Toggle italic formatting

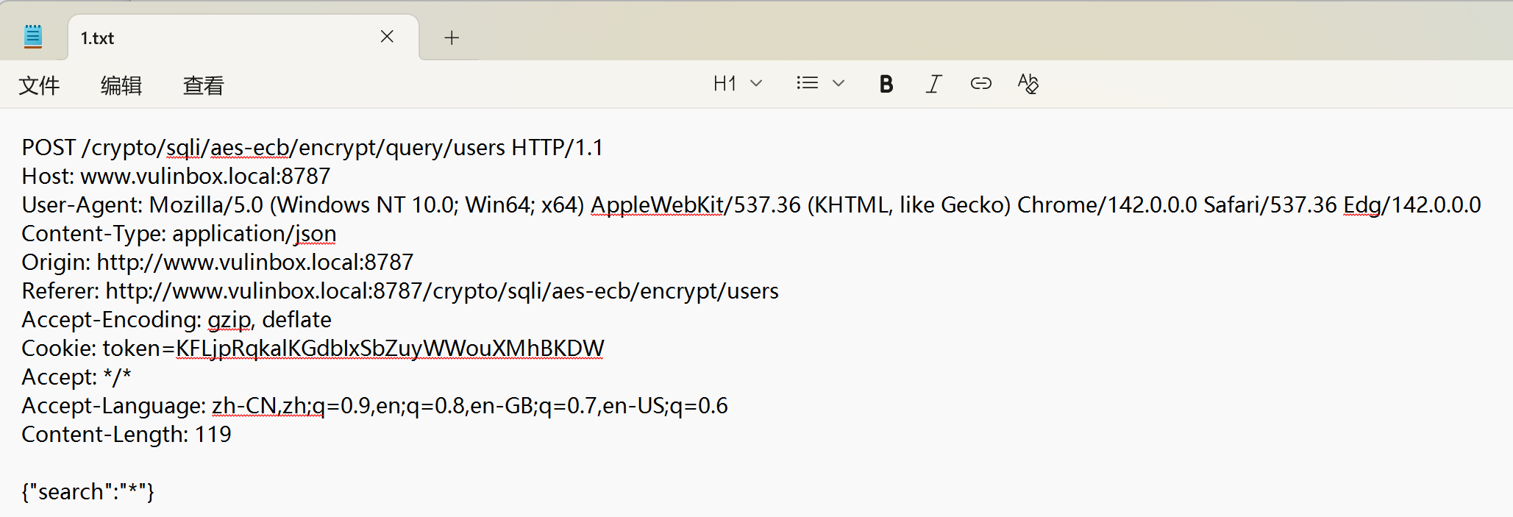[933, 83]
